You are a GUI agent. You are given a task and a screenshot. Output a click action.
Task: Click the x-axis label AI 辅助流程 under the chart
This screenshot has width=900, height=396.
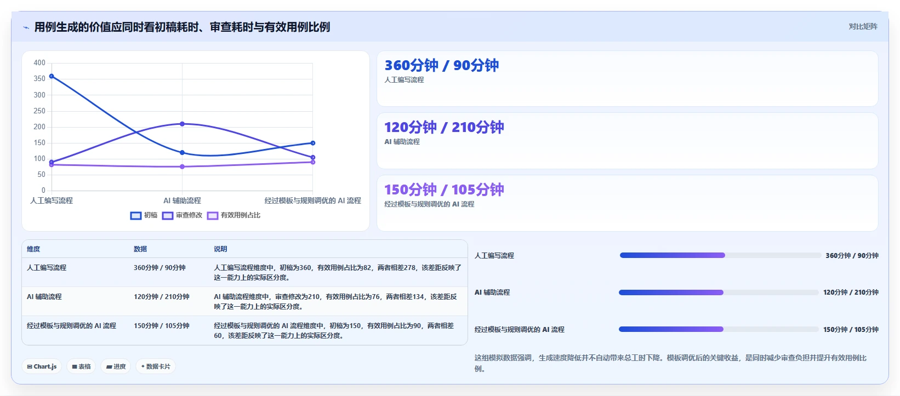point(182,200)
